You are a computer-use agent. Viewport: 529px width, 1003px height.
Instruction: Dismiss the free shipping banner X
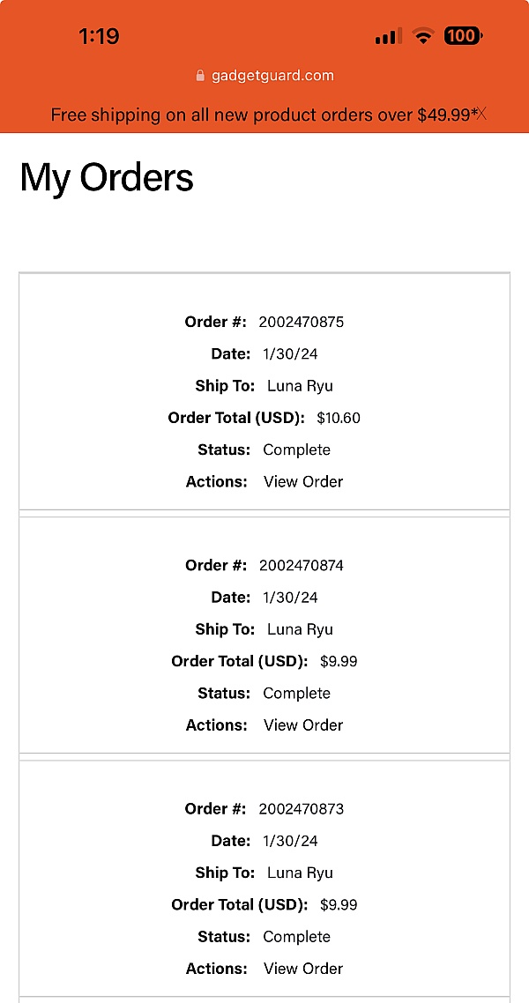pos(482,115)
